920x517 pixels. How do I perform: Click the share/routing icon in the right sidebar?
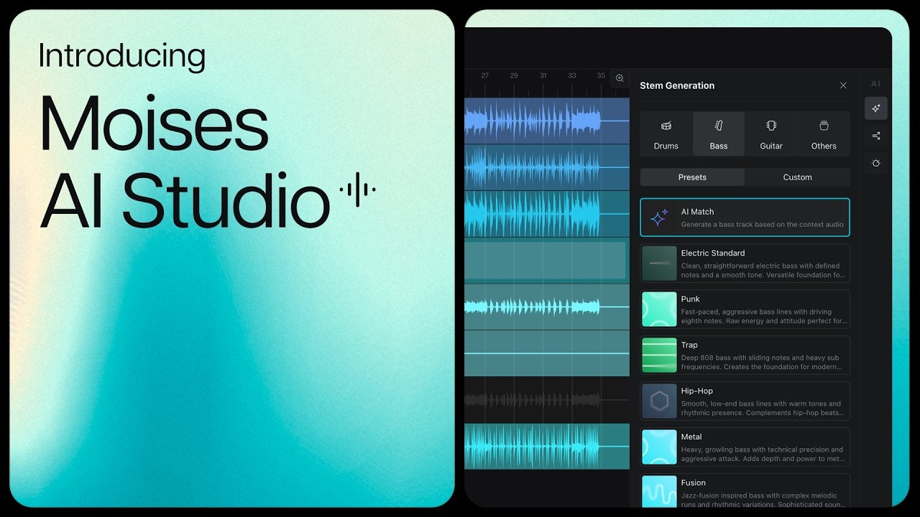tap(875, 136)
